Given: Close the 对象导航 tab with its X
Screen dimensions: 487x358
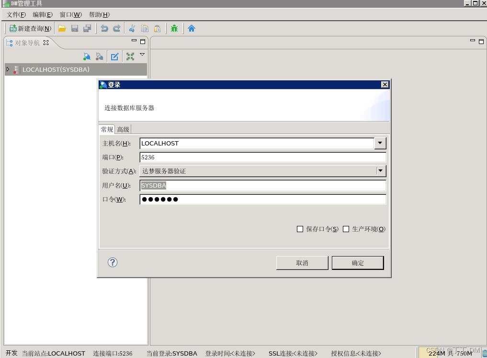Looking at the screenshot, I should 46,43.
